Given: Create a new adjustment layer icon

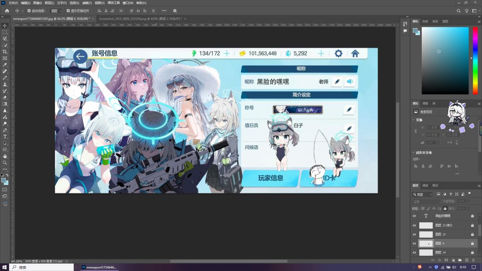Looking at the screenshot, I should coord(453,260).
